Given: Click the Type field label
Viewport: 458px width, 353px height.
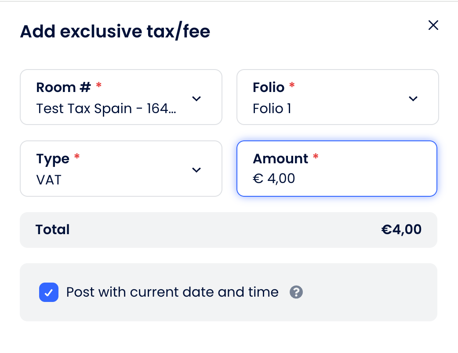Looking at the screenshot, I should (53, 159).
